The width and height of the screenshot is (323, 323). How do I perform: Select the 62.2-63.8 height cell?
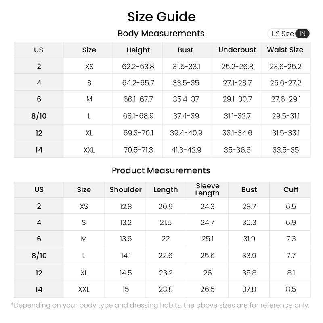pos(138,67)
